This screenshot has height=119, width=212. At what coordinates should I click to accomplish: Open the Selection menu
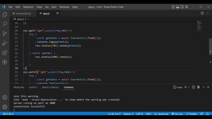pyautogui.click(x=28, y=7)
